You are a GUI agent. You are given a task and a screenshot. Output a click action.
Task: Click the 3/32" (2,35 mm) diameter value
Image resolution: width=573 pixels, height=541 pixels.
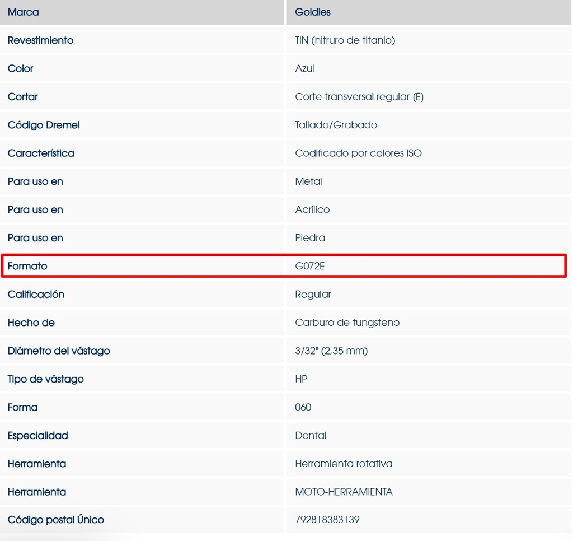coord(331,351)
